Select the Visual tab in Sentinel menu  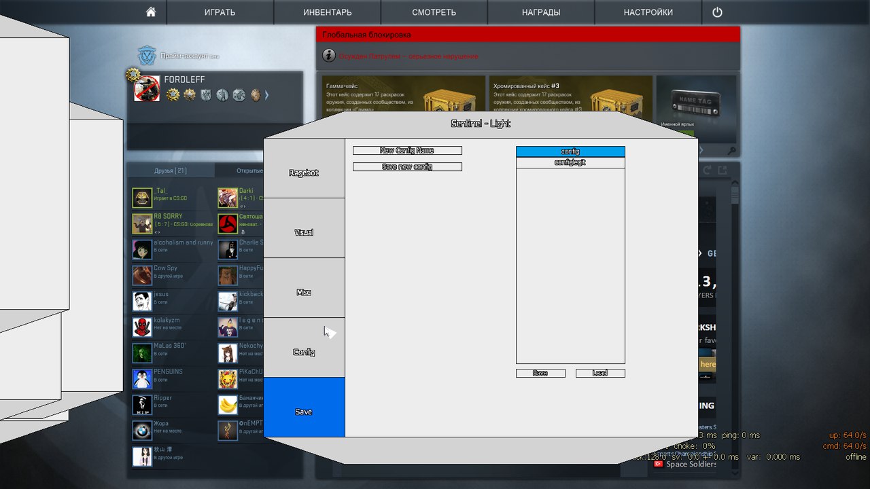(x=304, y=228)
